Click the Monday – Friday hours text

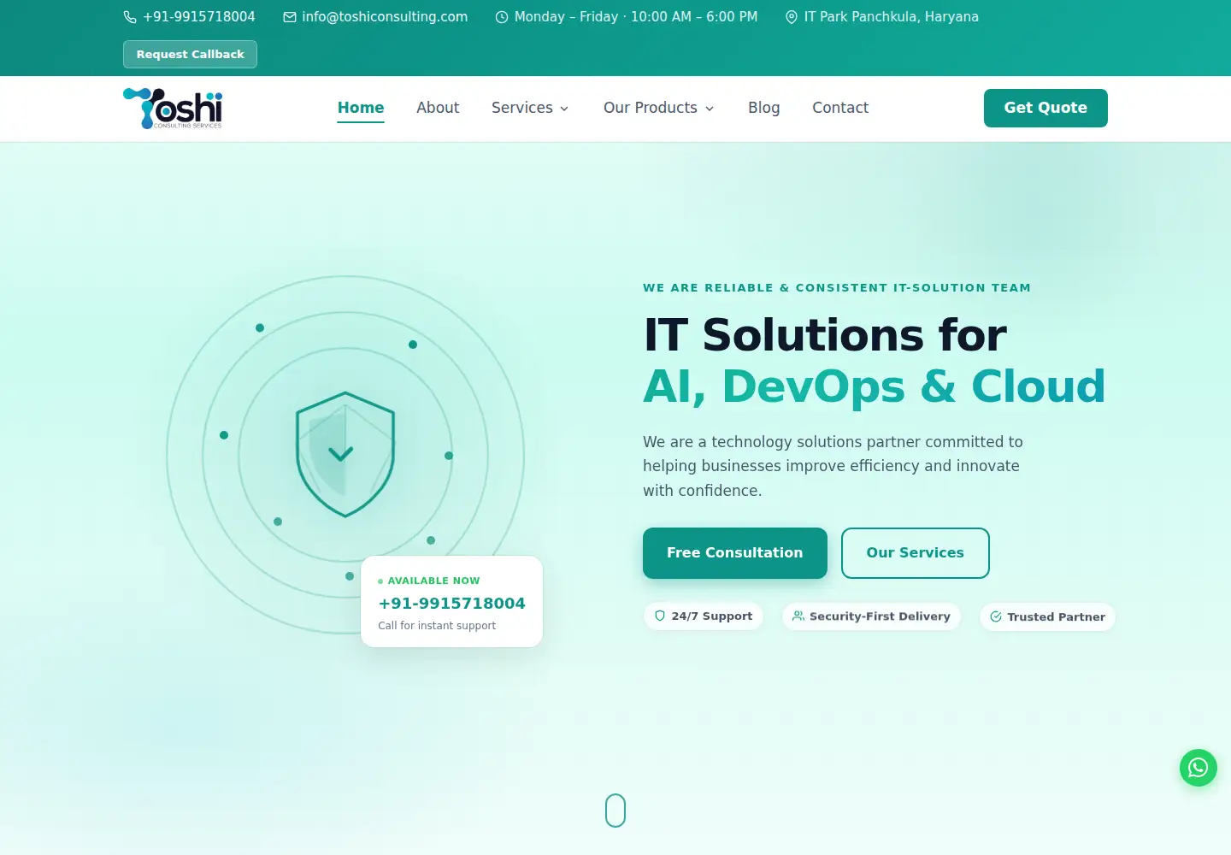tap(636, 17)
